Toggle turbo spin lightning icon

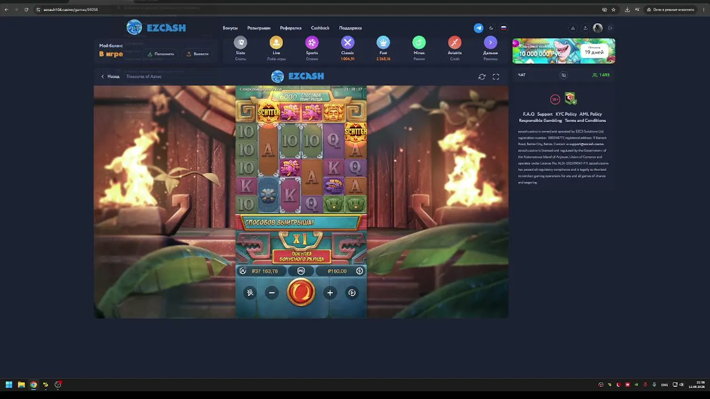coord(250,293)
